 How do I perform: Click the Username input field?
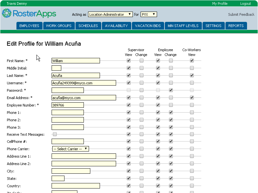84,83
